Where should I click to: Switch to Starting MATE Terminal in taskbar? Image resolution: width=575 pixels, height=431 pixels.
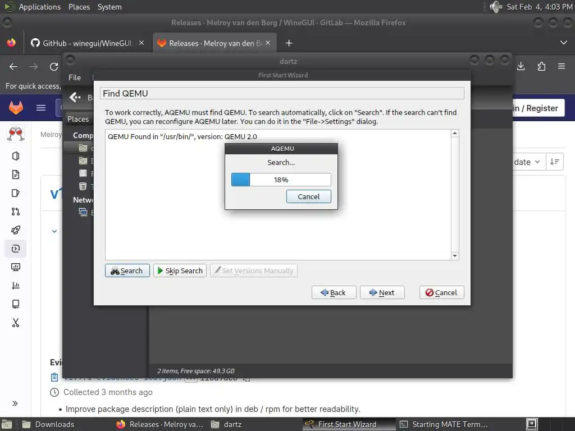(444, 424)
